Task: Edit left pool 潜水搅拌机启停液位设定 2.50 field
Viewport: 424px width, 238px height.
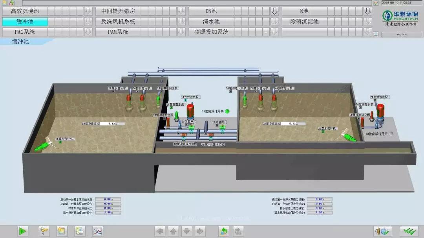Action: pos(108,213)
